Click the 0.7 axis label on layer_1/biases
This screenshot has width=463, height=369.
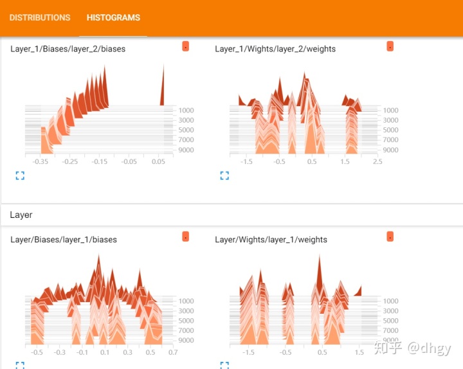174,352
